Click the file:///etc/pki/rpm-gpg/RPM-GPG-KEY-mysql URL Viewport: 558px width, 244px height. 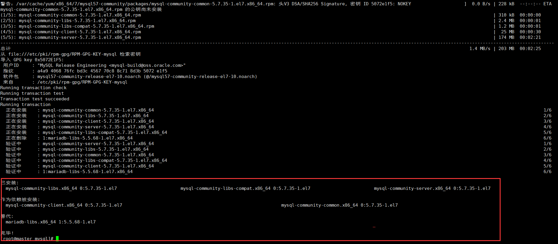pos(62,54)
